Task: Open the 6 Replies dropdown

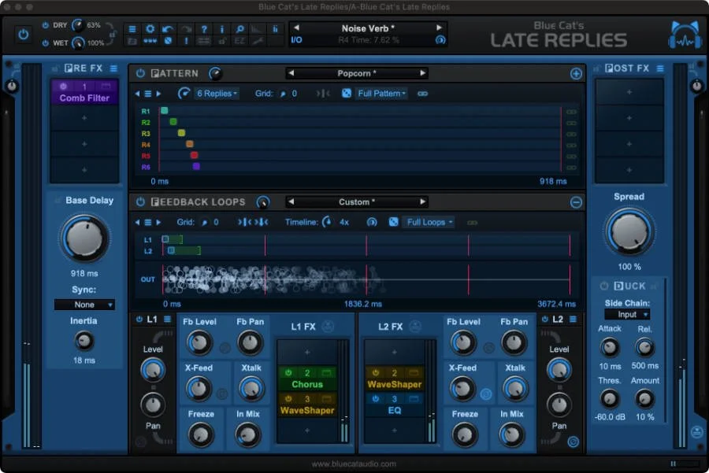Action: tap(217, 94)
